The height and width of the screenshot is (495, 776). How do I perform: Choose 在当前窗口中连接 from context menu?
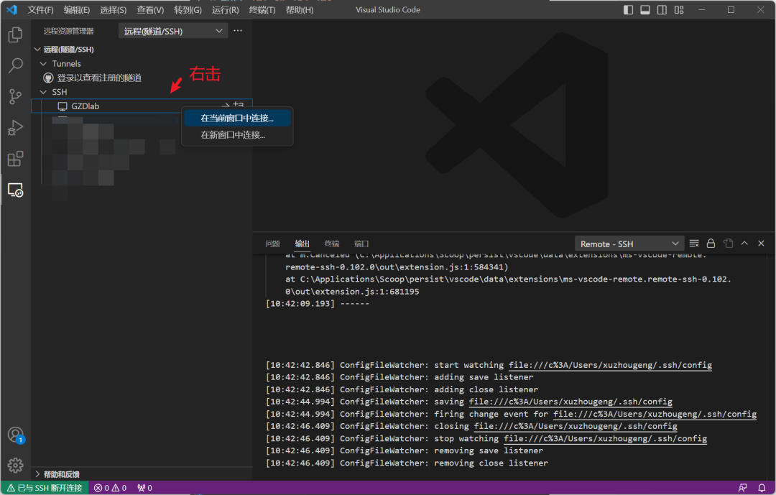pos(237,119)
